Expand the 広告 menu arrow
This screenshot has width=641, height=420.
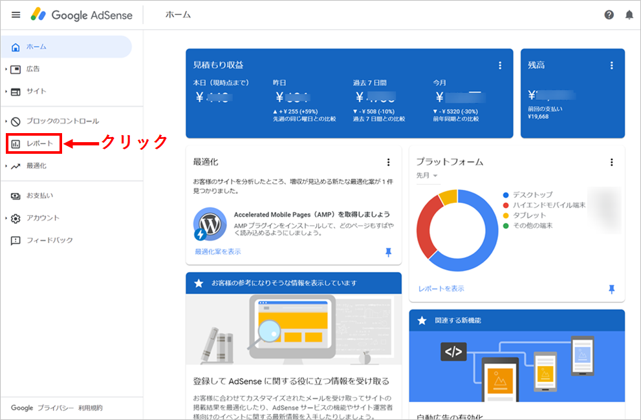(6, 69)
